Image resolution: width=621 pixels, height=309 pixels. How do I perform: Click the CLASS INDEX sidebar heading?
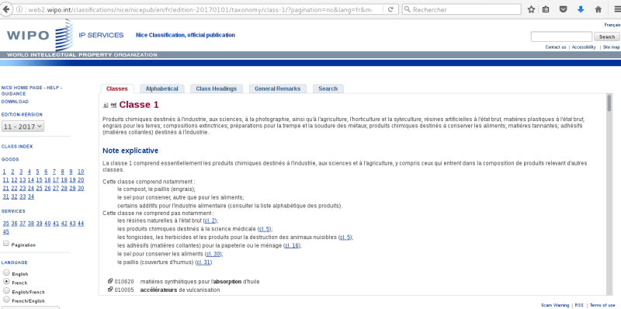coord(17,147)
